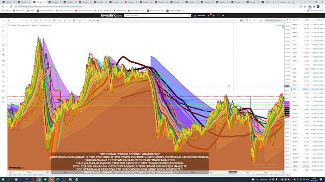Click the first watchlist column header
Viewport: 325px width, 182px height.
coord(295,19)
